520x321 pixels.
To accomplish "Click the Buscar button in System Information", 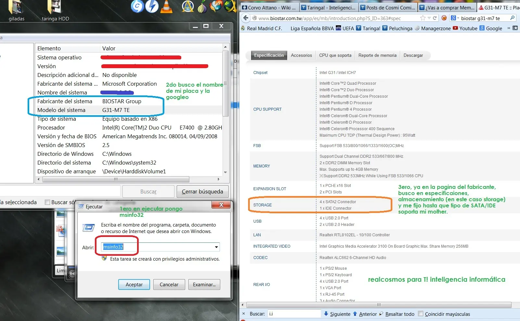I will [x=148, y=191].
